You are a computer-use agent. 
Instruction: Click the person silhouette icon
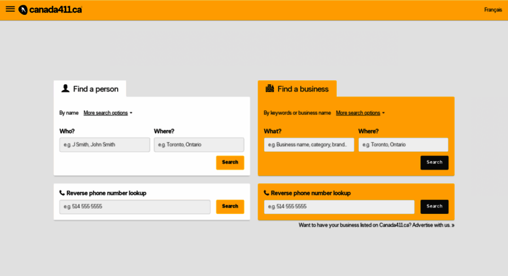click(65, 88)
